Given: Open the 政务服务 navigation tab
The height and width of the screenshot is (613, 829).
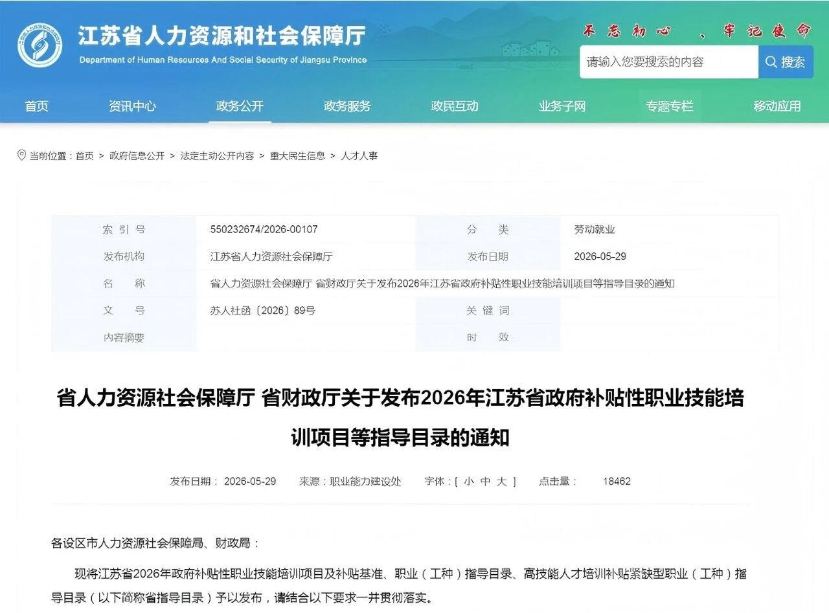Looking at the screenshot, I should [x=347, y=106].
